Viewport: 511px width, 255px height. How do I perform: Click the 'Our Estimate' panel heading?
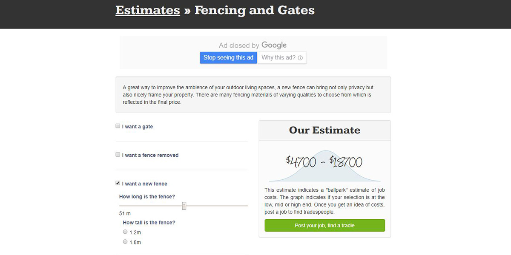click(x=324, y=130)
